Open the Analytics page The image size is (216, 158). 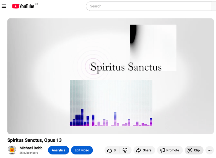pos(58,150)
